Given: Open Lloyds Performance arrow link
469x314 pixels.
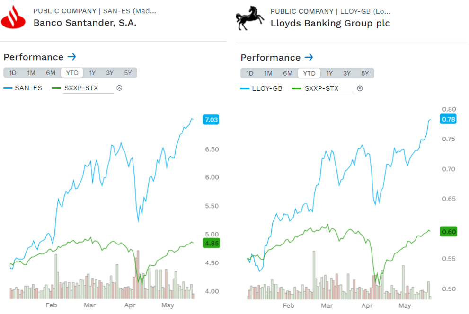Looking at the screenshot, I should (309, 57).
